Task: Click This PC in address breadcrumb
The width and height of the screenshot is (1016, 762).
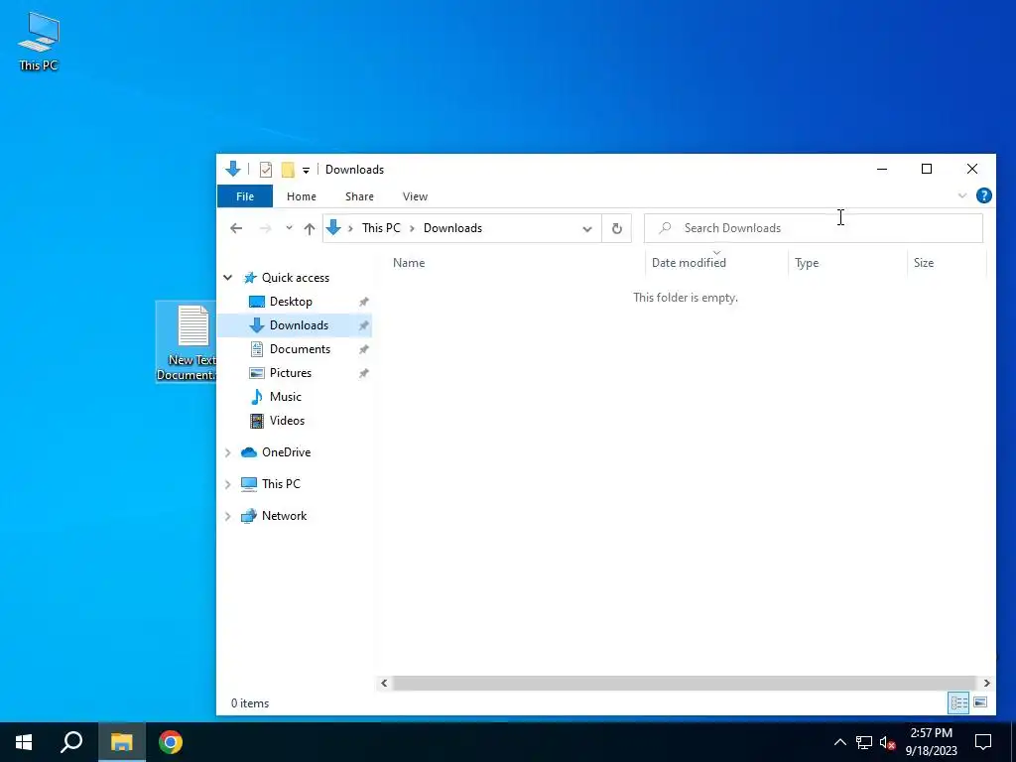Action: 381,228
